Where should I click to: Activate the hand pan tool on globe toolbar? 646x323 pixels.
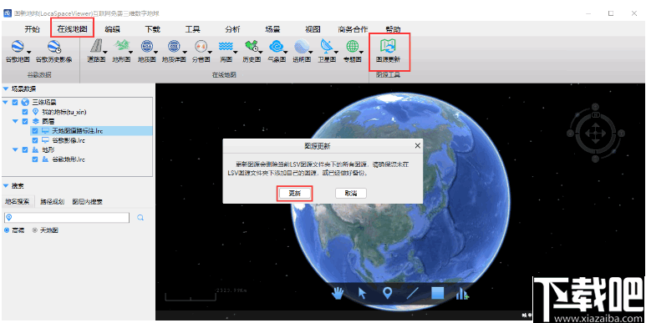(338, 294)
